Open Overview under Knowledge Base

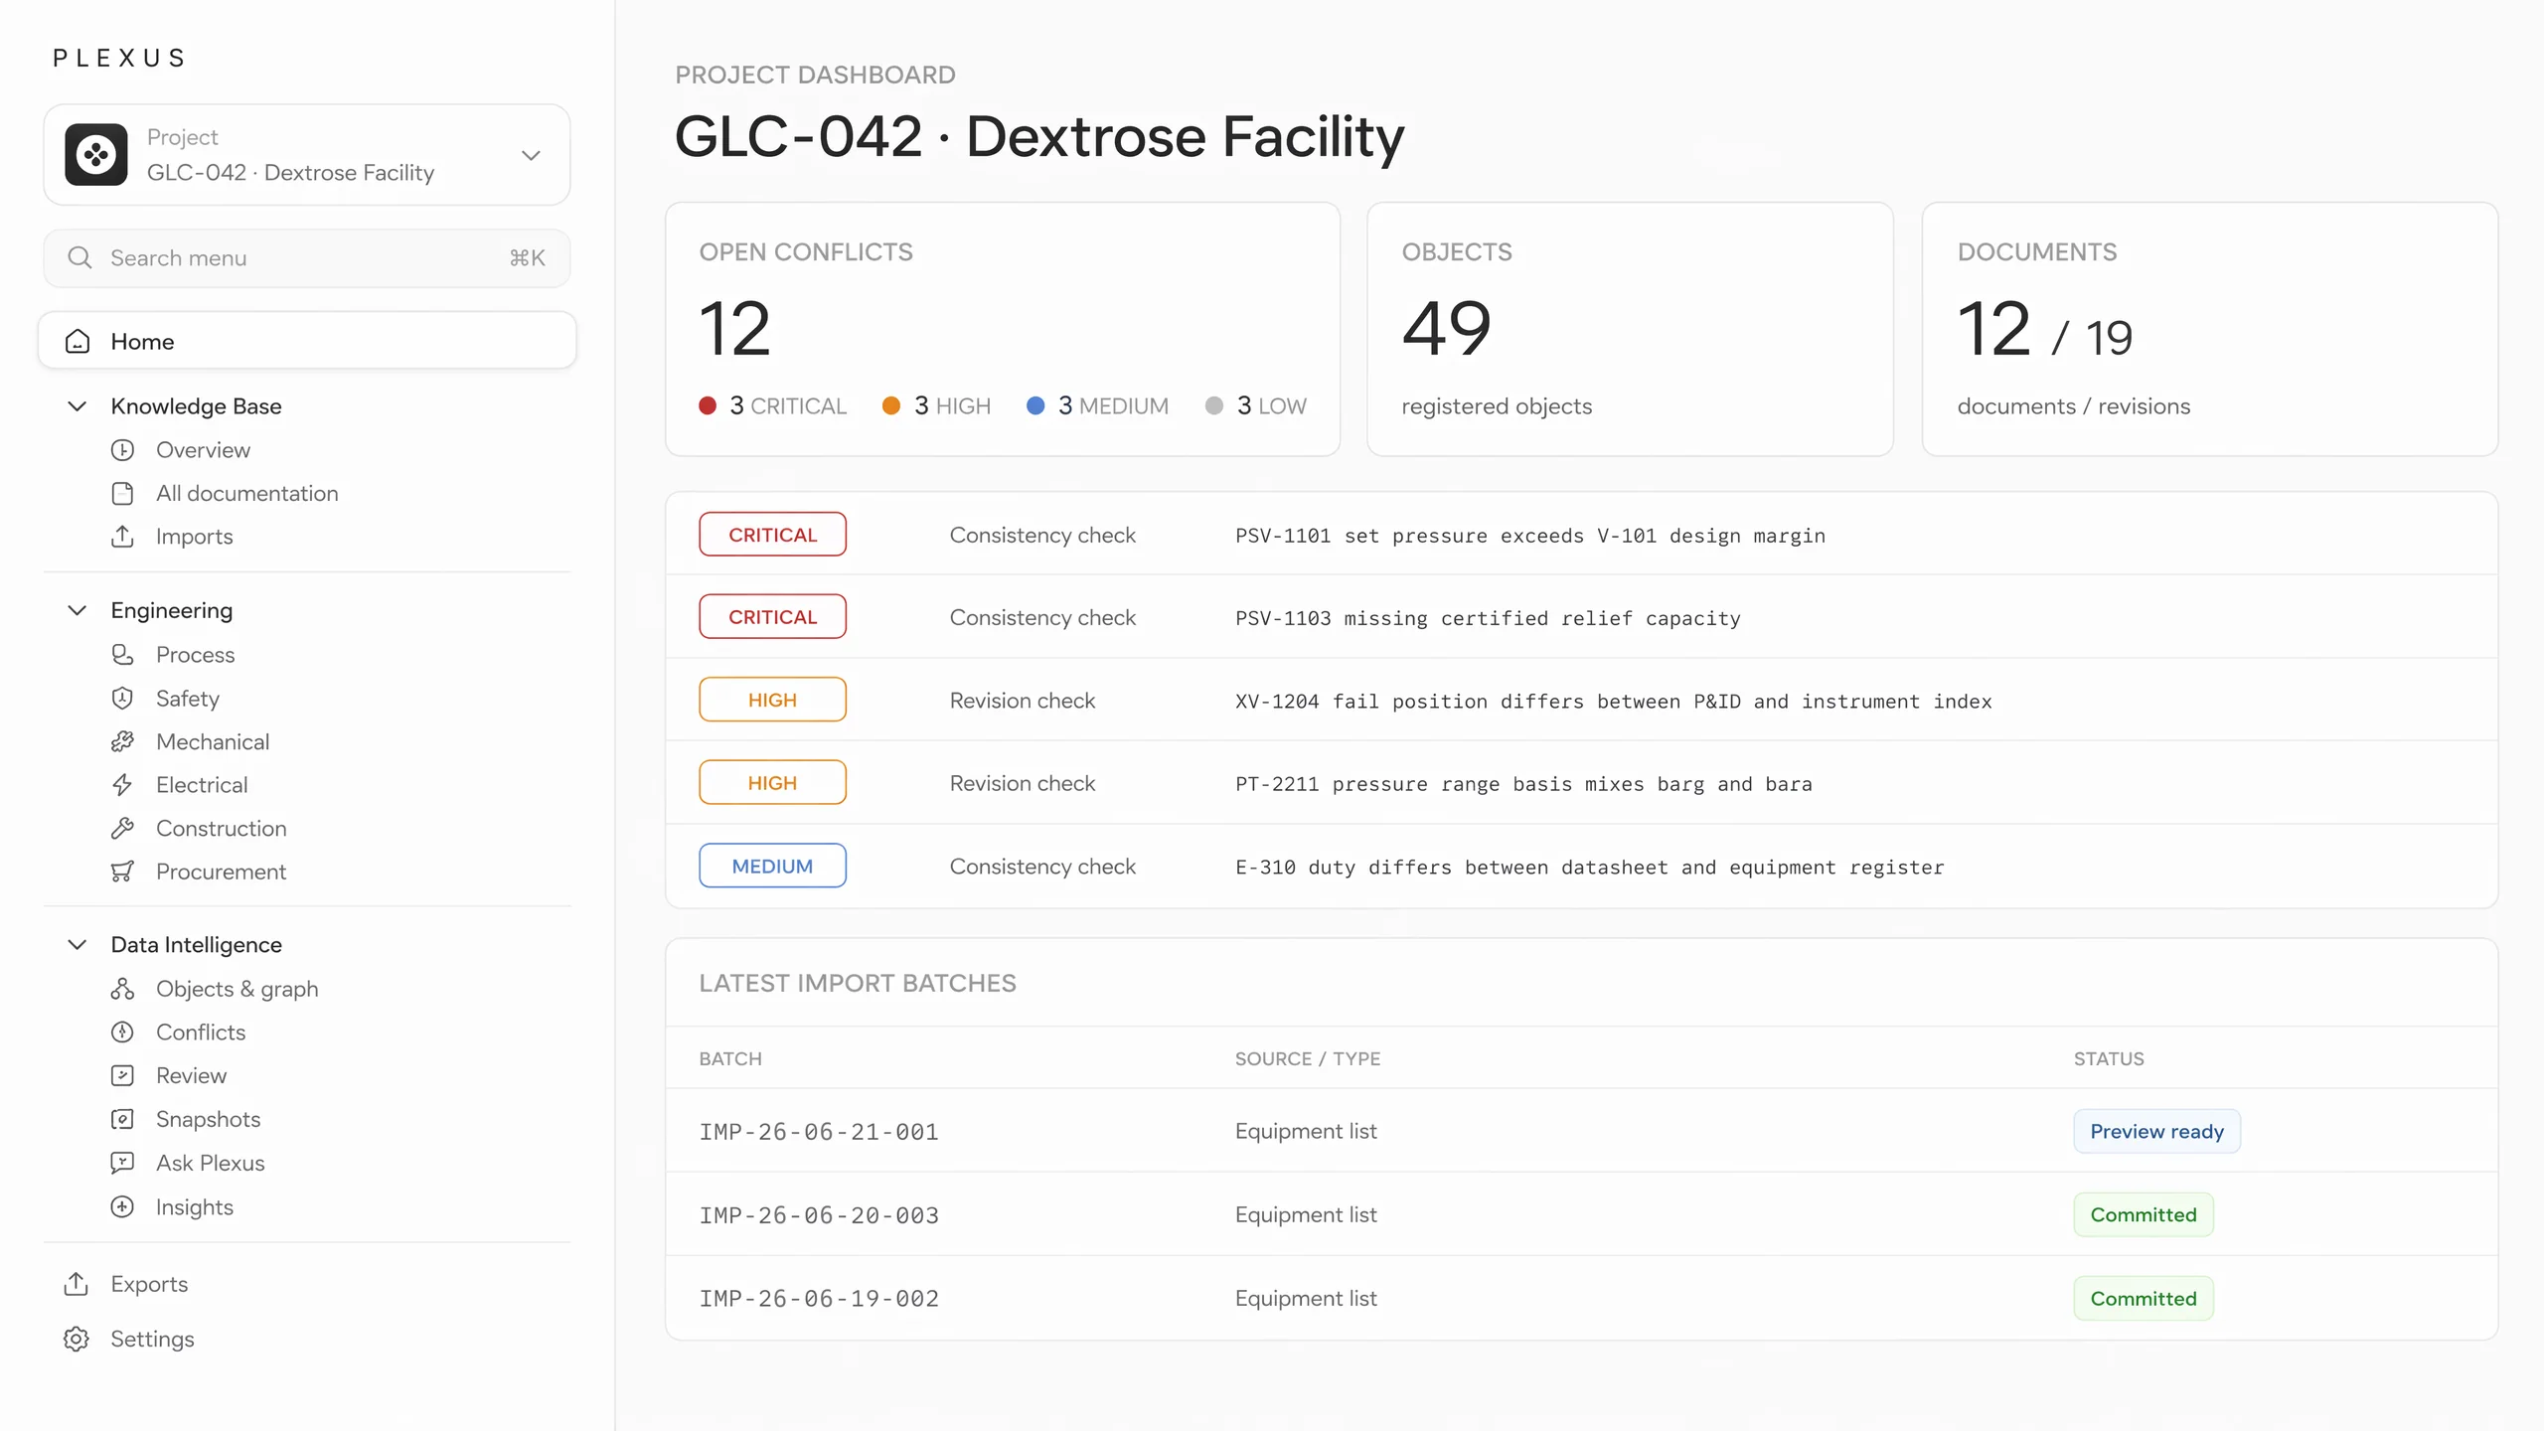click(x=203, y=450)
